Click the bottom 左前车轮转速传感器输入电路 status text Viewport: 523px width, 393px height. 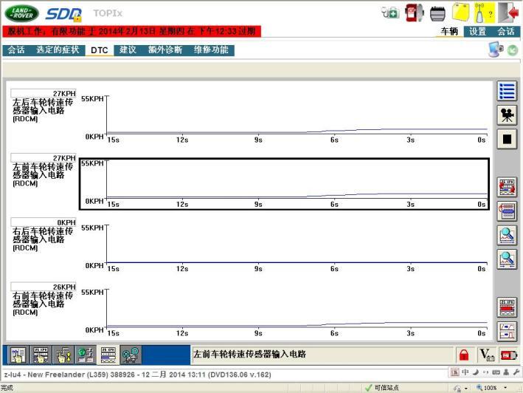point(249,355)
